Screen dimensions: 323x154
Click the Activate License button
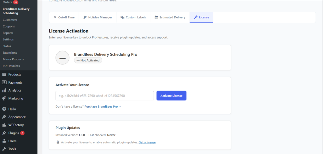click(x=171, y=96)
